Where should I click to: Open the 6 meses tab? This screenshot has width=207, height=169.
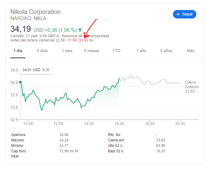click(x=91, y=51)
